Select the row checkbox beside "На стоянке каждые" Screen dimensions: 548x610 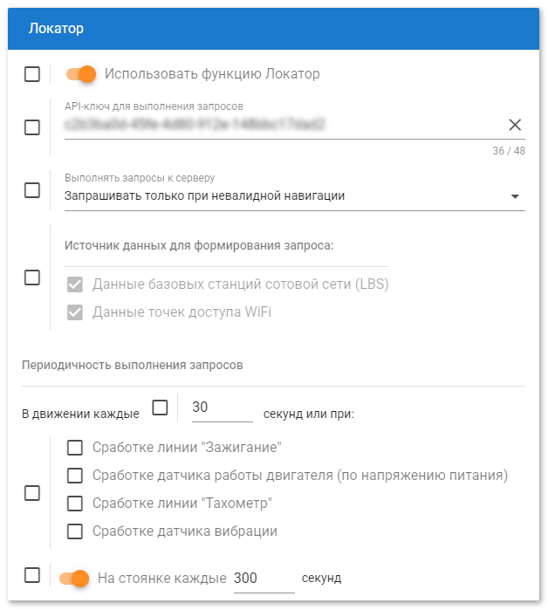point(32,575)
